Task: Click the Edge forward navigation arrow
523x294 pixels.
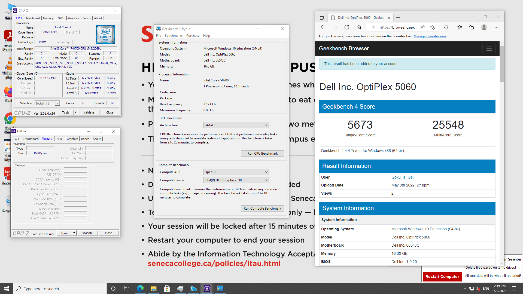Action: [335, 27]
